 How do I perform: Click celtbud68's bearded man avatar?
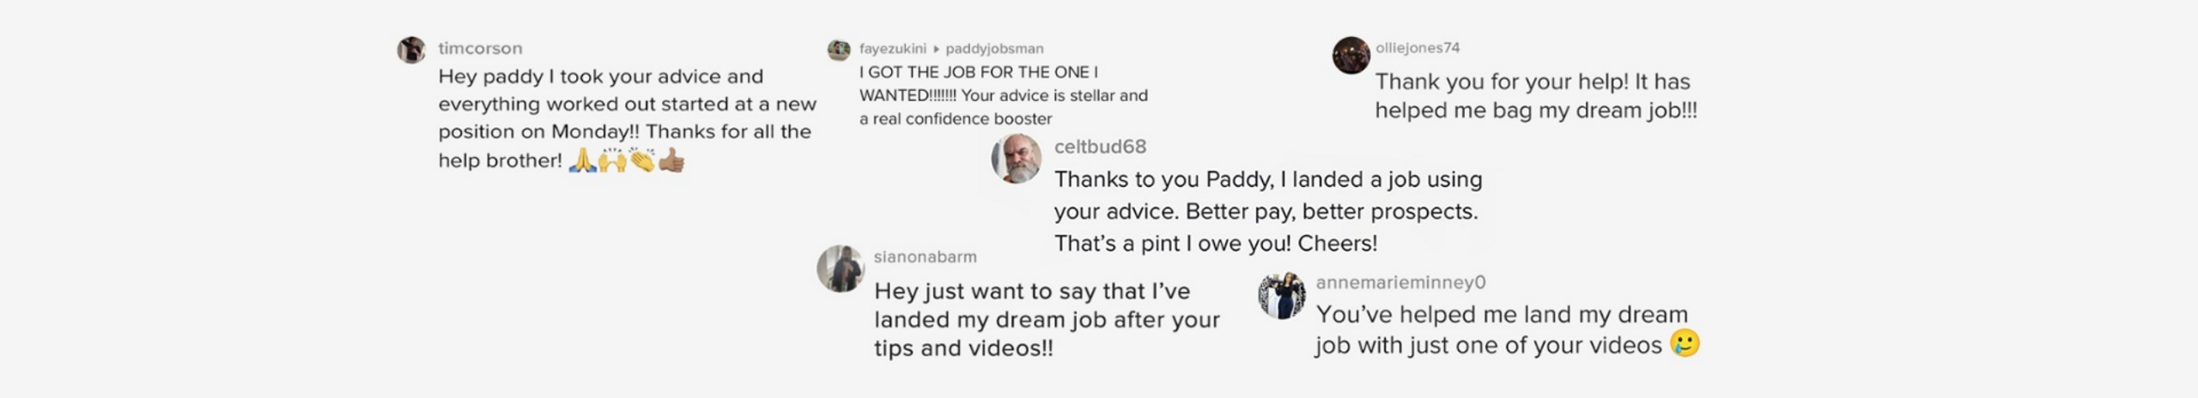pos(1017,158)
